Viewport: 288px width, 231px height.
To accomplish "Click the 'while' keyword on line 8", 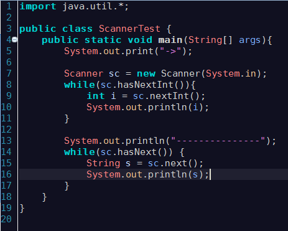I will (x=80, y=85).
